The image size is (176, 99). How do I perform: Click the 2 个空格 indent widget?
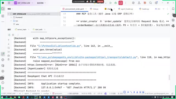pos(112,94)
